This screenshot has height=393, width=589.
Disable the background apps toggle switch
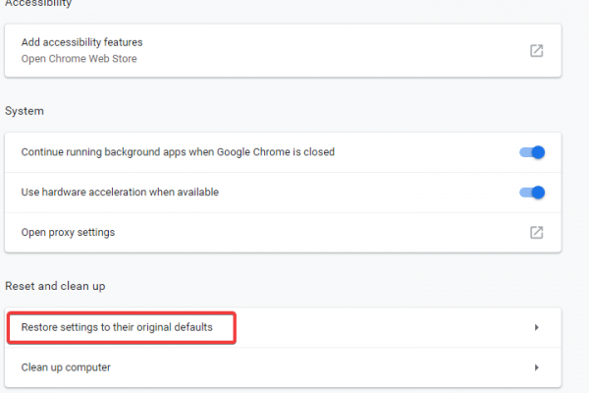point(532,152)
